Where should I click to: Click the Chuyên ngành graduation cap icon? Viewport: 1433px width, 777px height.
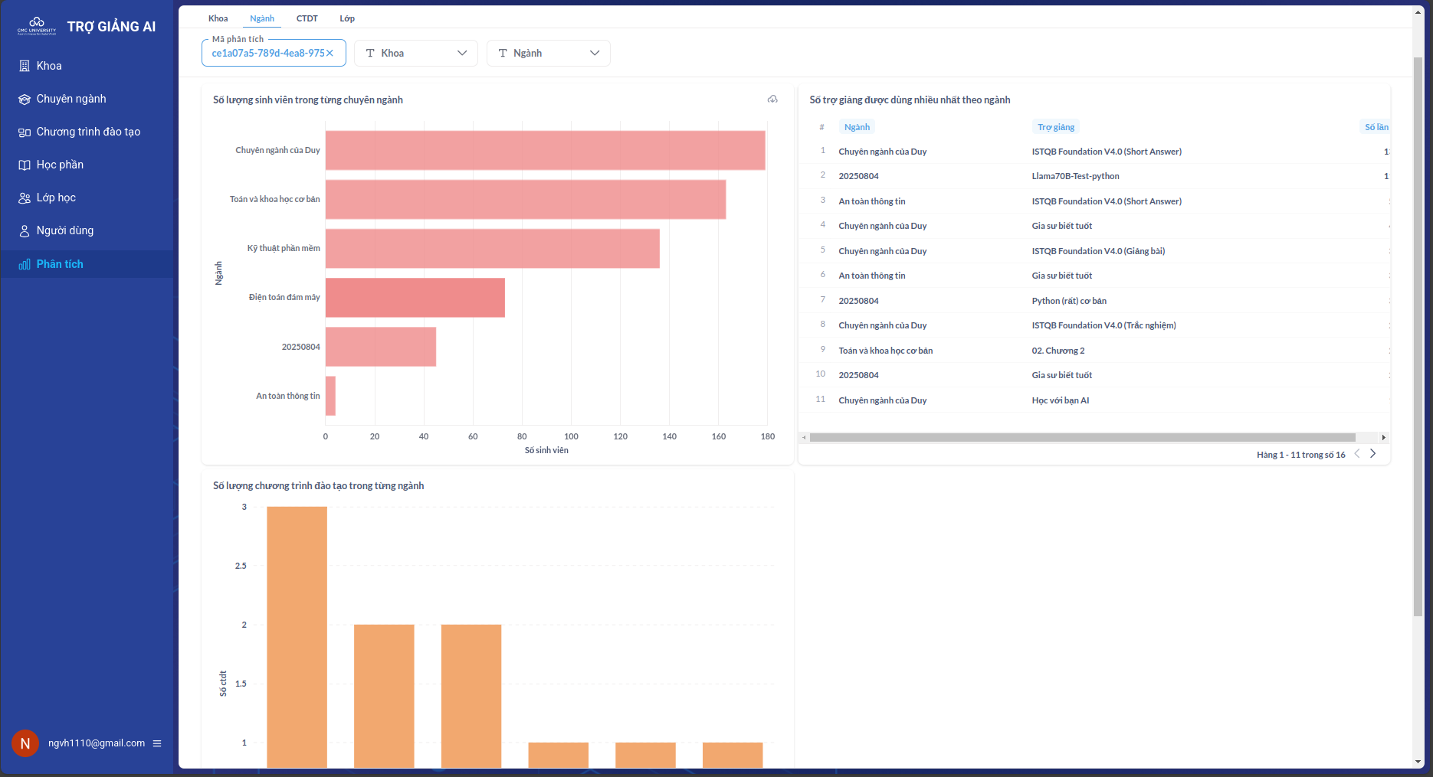[x=25, y=99]
